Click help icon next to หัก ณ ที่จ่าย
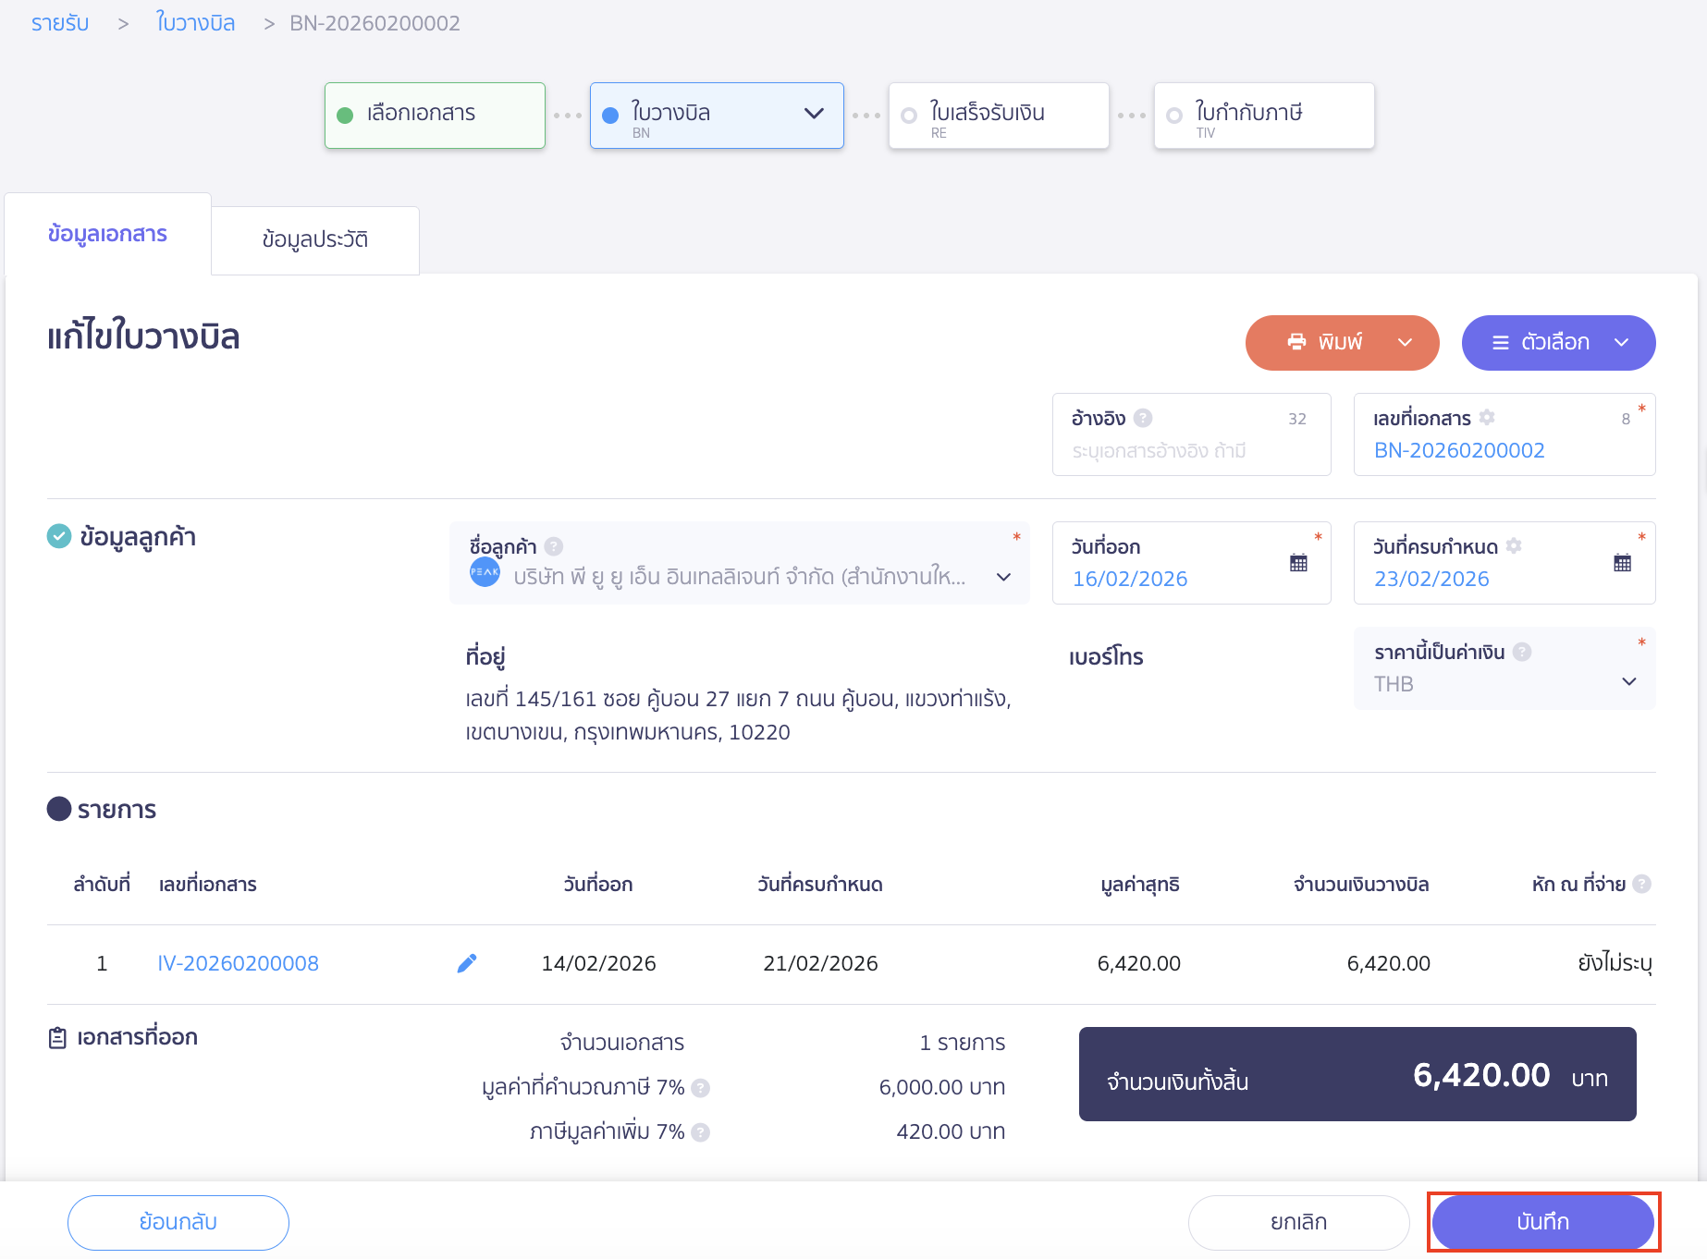The width and height of the screenshot is (1707, 1259). click(1641, 884)
